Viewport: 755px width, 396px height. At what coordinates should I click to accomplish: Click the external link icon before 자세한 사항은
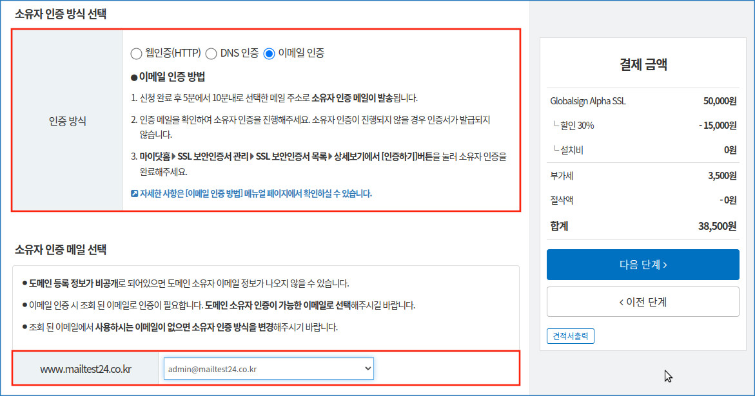pos(134,193)
